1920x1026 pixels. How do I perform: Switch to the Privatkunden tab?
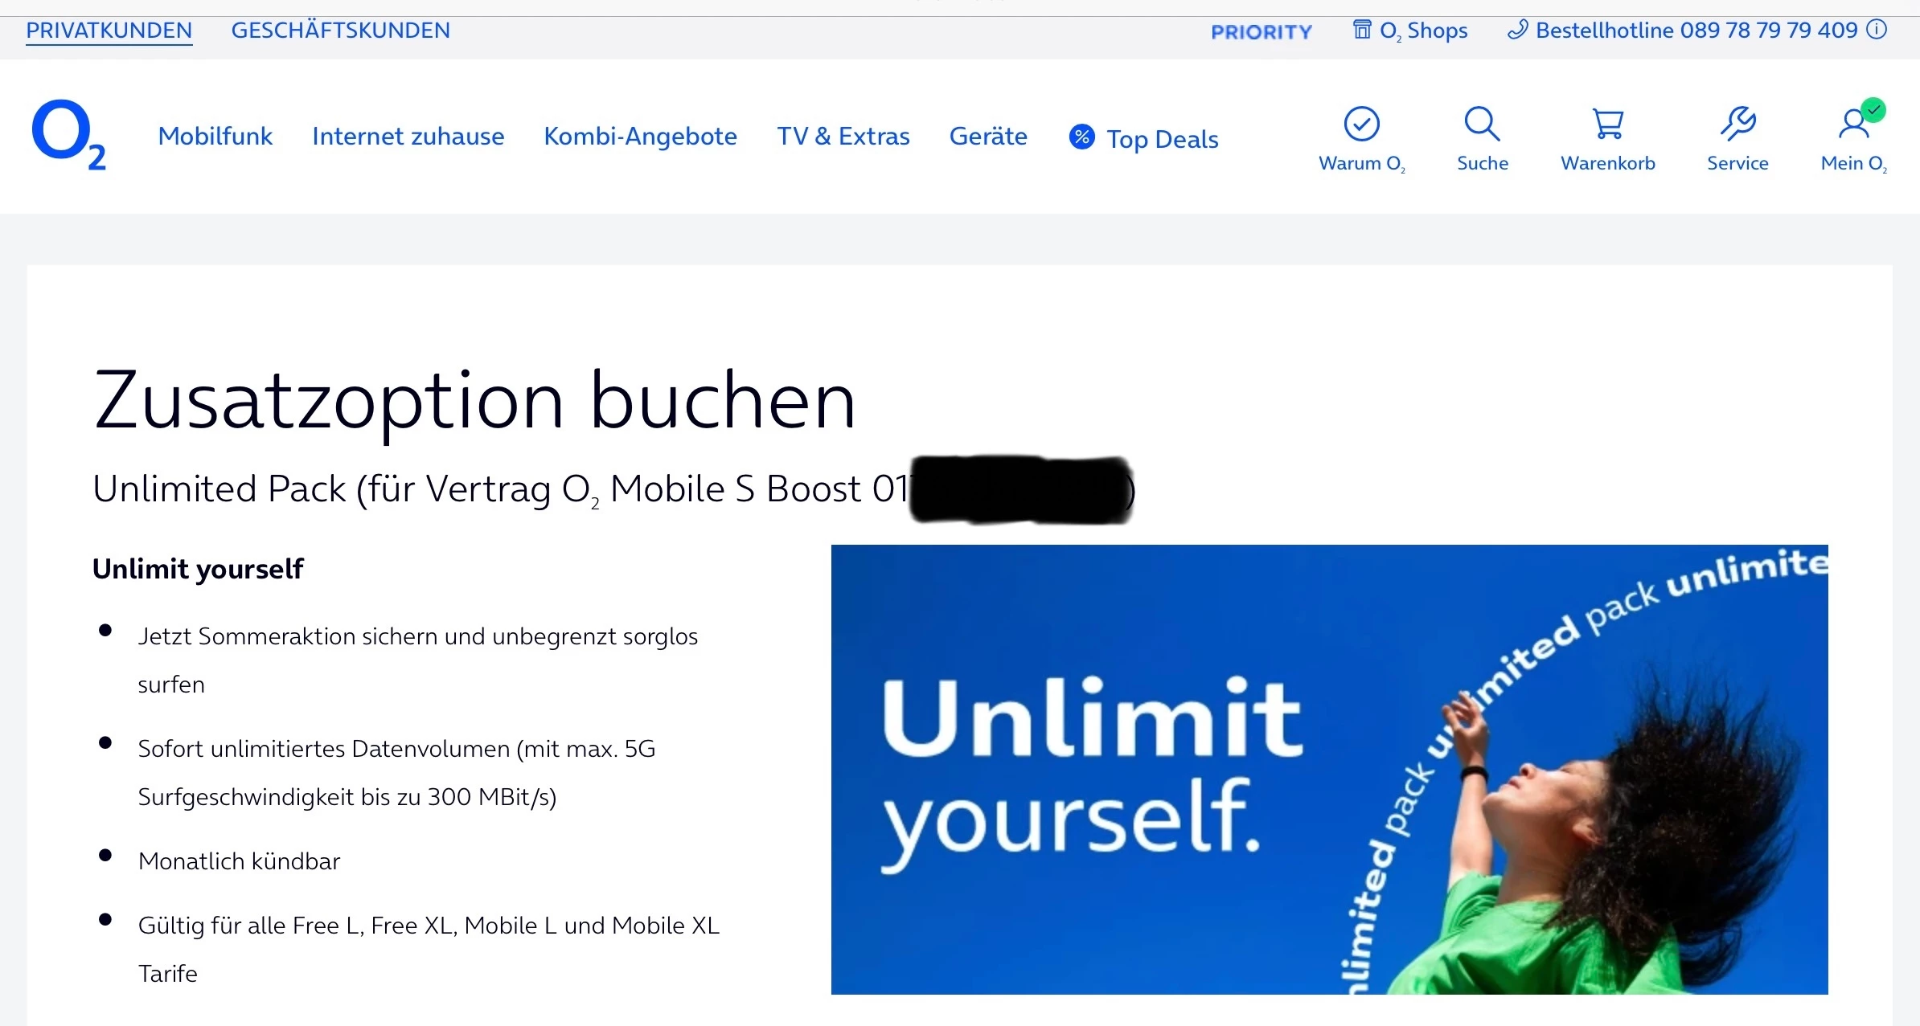[x=109, y=31]
